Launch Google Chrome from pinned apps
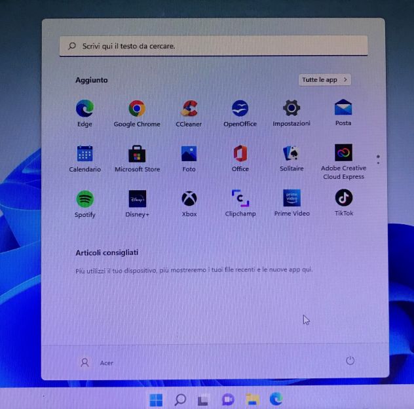This screenshot has width=414, height=409. click(x=137, y=113)
